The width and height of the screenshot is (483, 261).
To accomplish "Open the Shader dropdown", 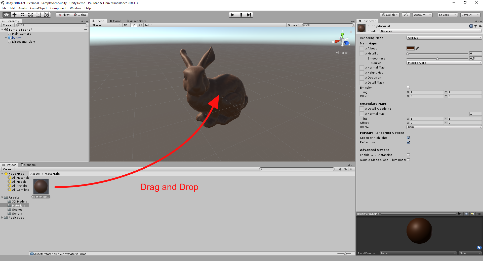I will [x=430, y=31].
